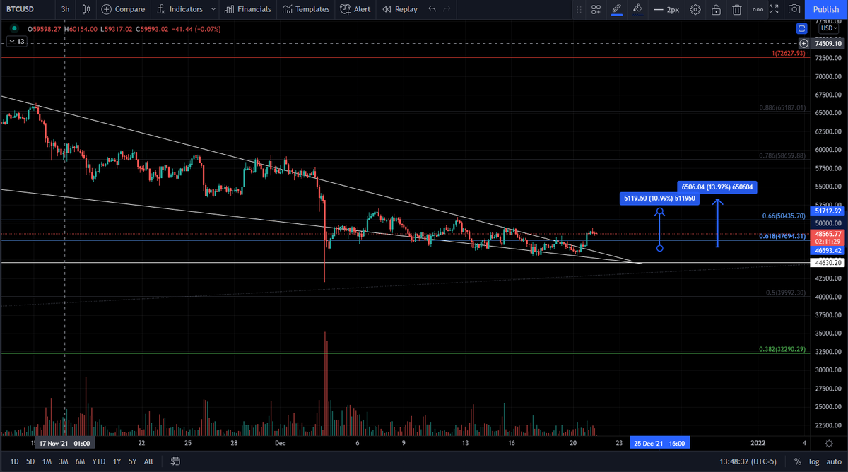Toggle percent scale mode
848x472 pixels.
click(798, 461)
